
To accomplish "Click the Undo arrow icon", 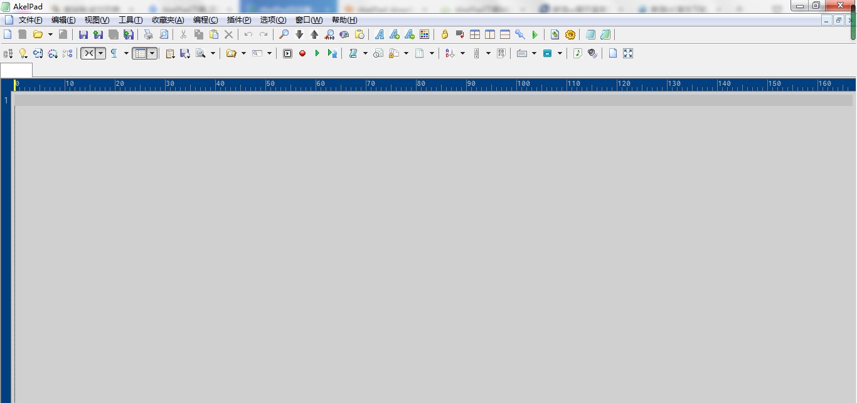I will pos(248,34).
